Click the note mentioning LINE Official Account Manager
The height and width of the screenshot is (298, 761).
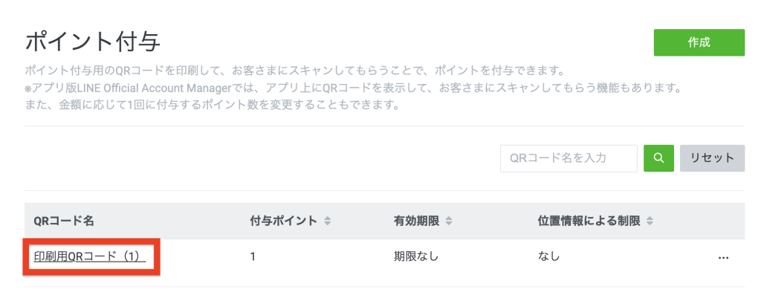(x=352, y=88)
